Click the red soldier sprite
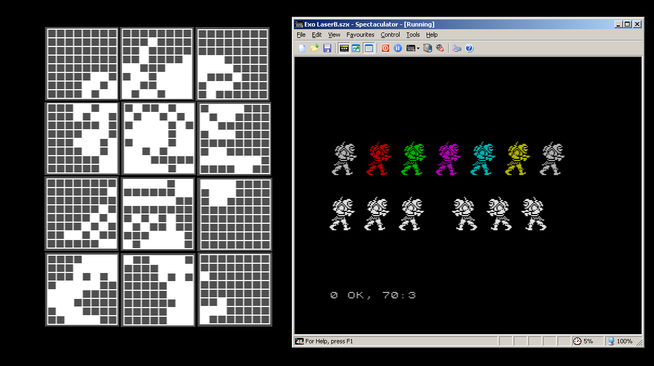This screenshot has width=654, height=366. [378, 159]
